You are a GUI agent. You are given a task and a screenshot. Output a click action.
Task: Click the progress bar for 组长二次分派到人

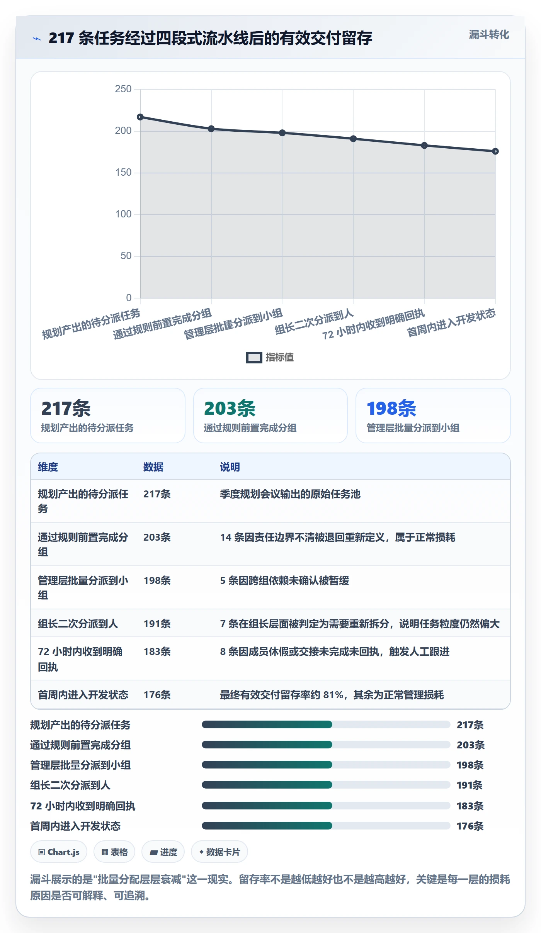pyautogui.click(x=326, y=785)
